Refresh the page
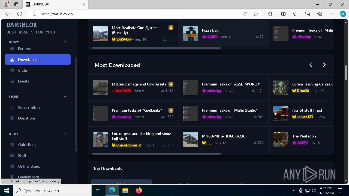The height and width of the screenshot is (196, 349). pos(20,14)
